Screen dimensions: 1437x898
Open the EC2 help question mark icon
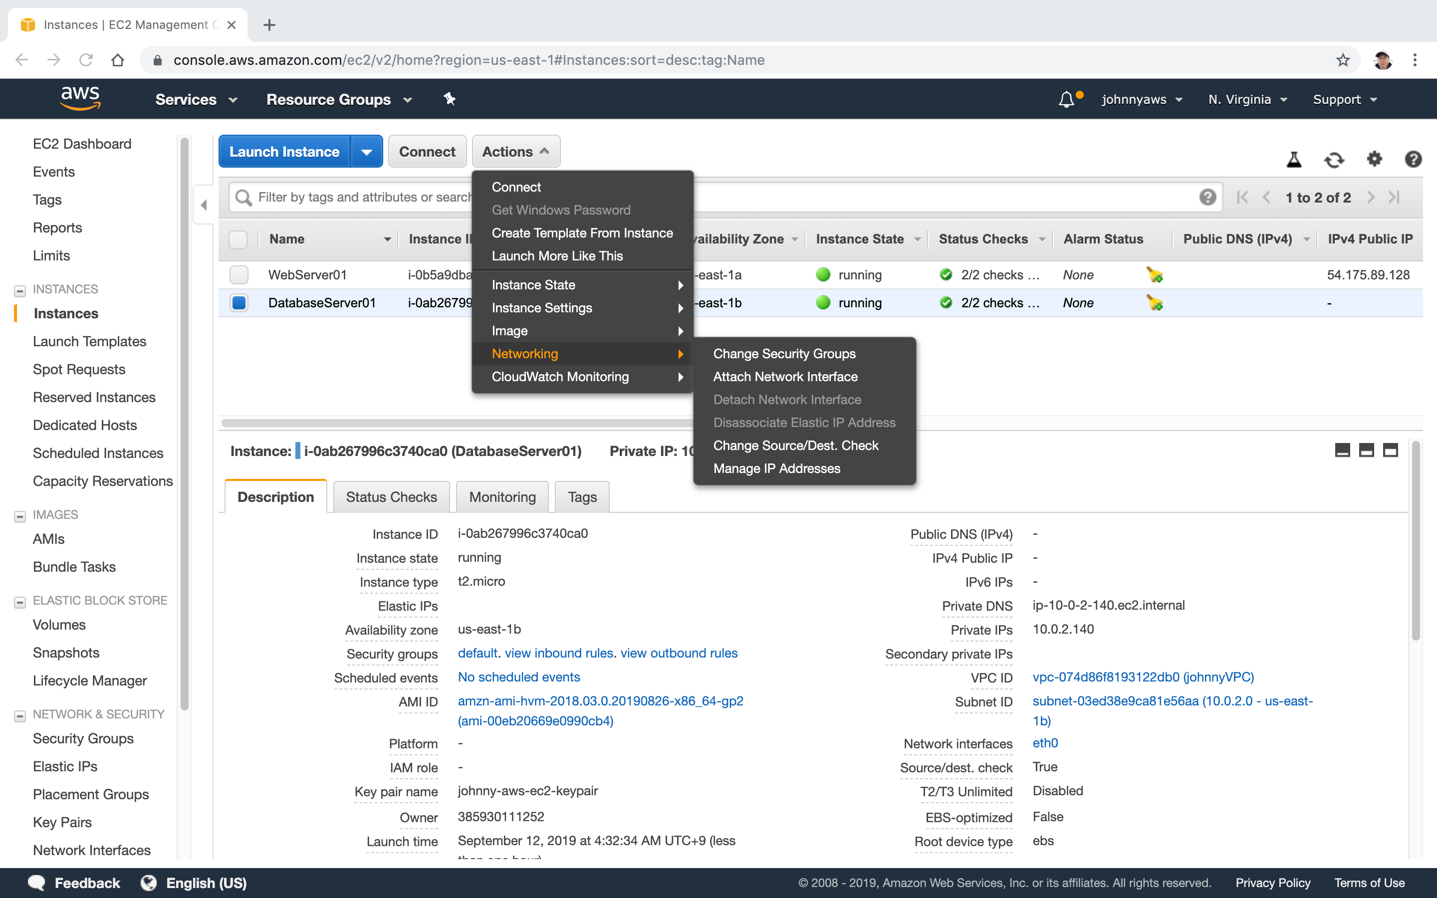pos(1413,159)
